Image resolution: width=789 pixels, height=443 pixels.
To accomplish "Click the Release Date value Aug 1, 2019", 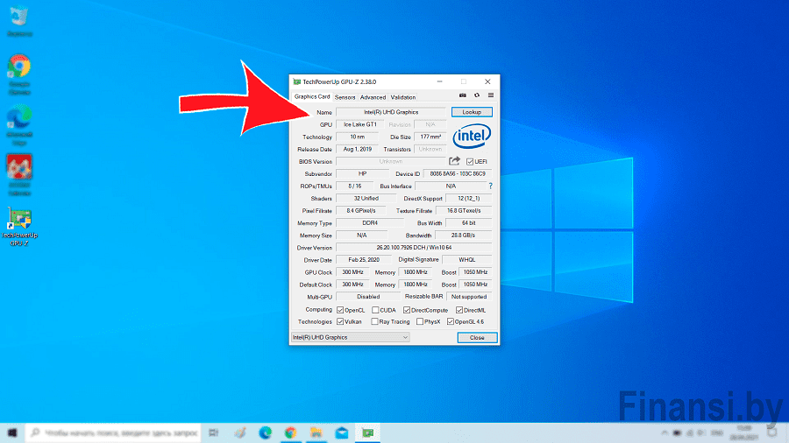I will click(x=358, y=149).
